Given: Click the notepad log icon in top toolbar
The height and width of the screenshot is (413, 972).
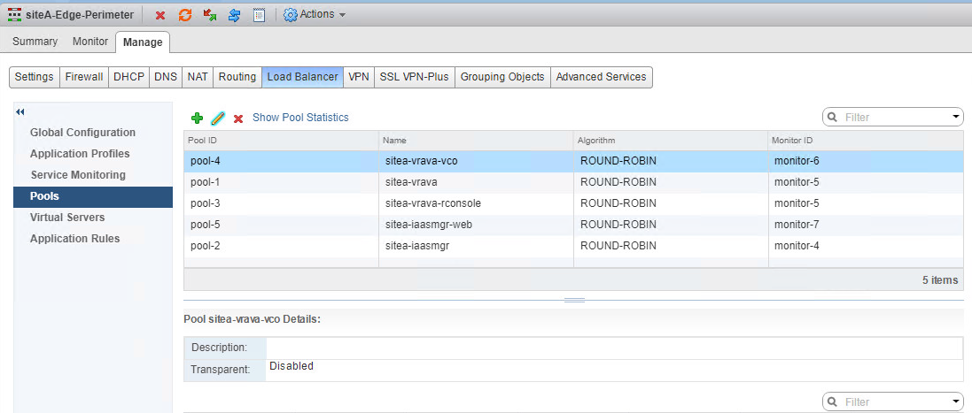Looking at the screenshot, I should 259,15.
